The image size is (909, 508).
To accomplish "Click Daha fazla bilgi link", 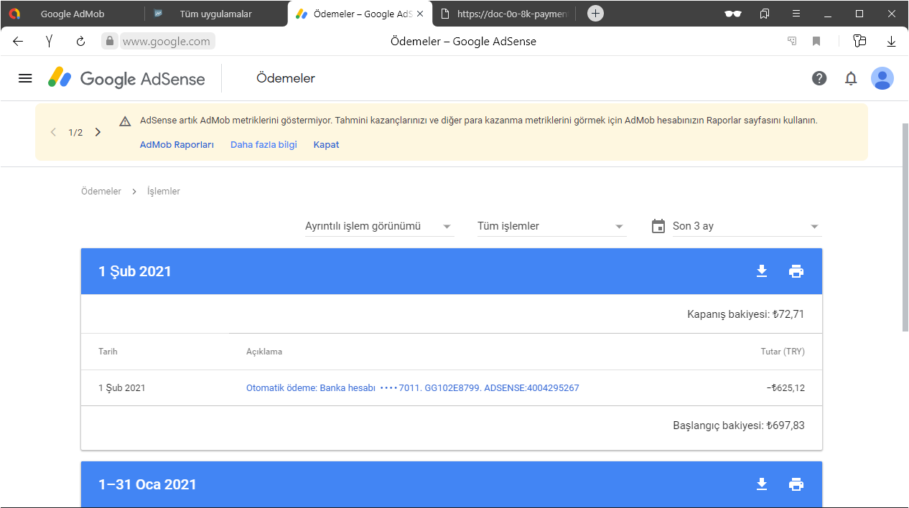I will [x=264, y=145].
